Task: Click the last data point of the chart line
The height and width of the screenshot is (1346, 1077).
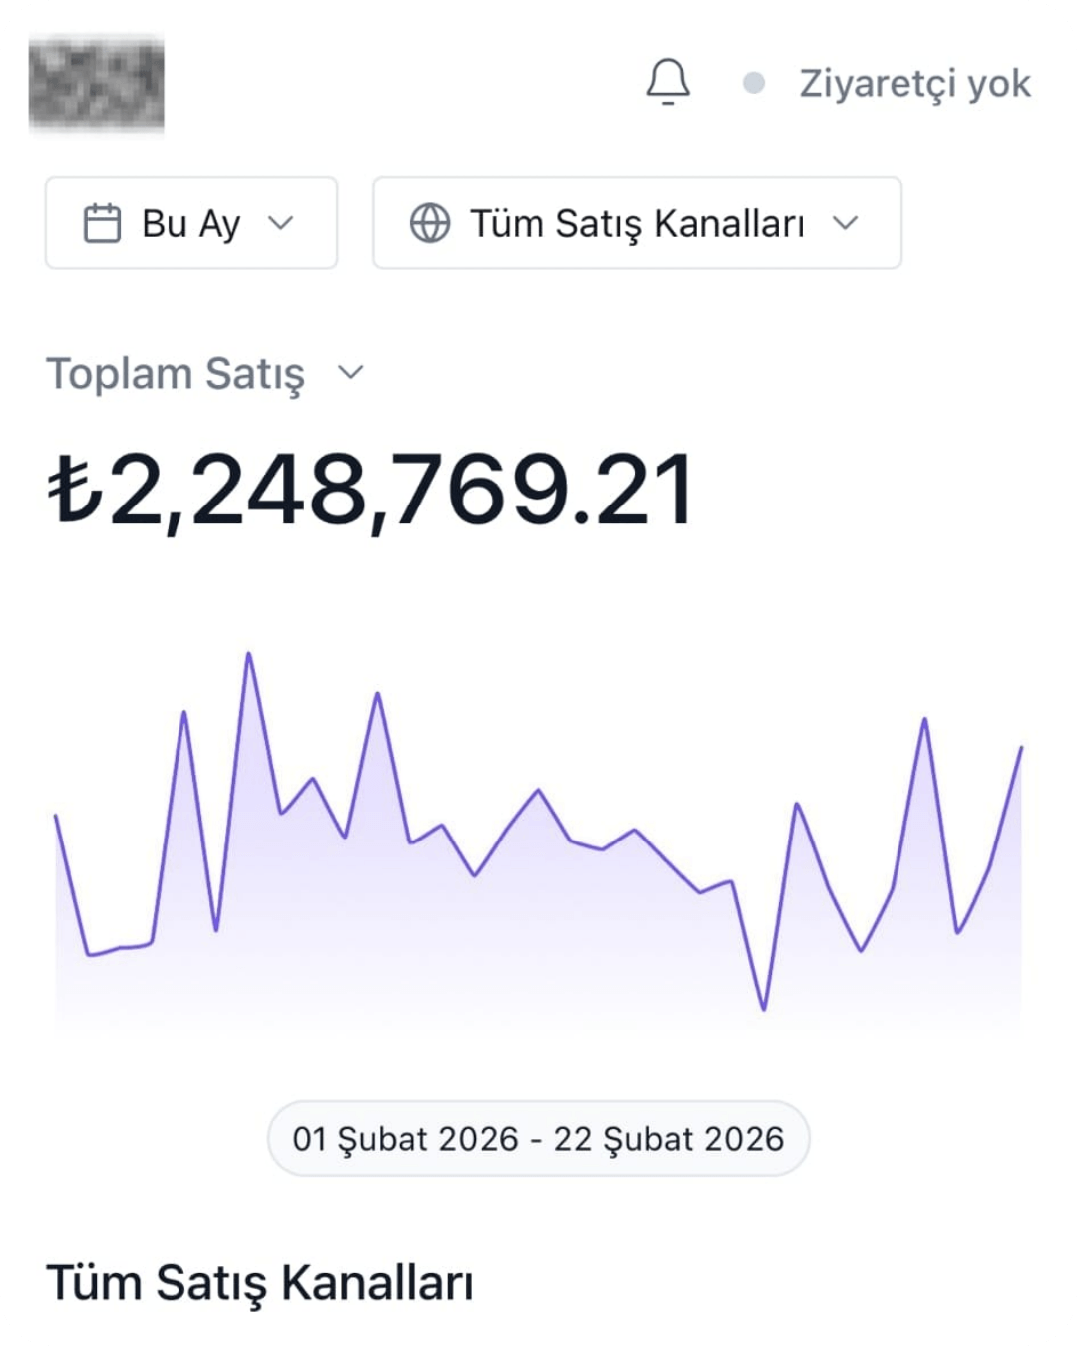Action: [x=1021, y=747]
